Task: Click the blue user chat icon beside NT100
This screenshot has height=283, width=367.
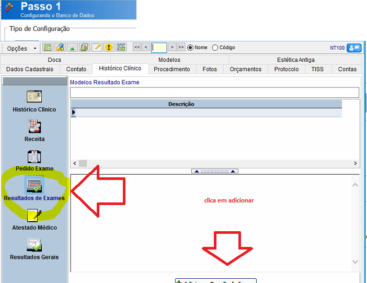Action: point(354,48)
